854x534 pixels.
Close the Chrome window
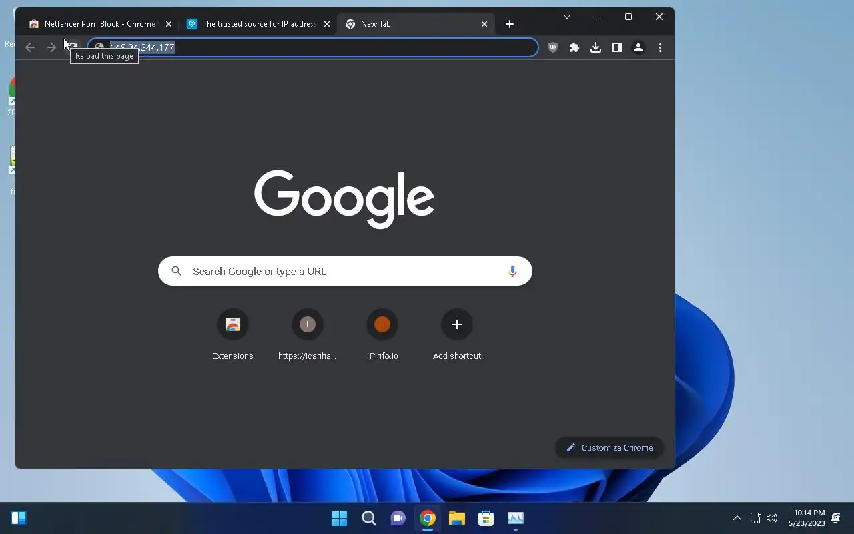[659, 17]
